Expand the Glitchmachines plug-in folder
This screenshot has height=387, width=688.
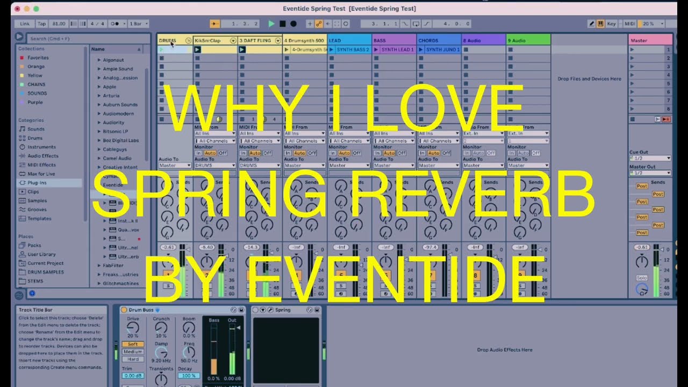pos(99,283)
